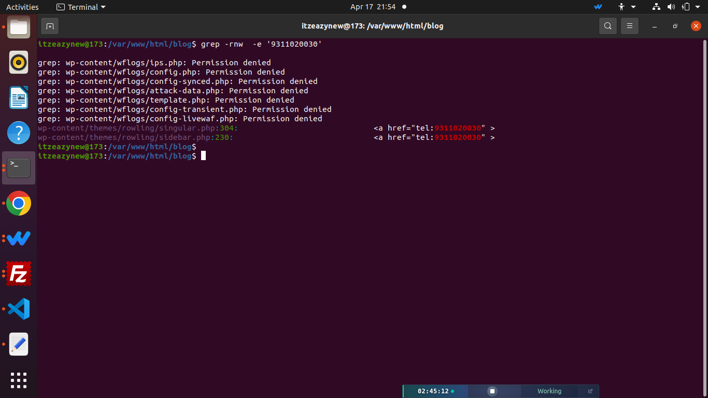This screenshot has height=398, width=708.
Task: Launch Rhythmbox from the dock
Action: pyautogui.click(x=19, y=63)
